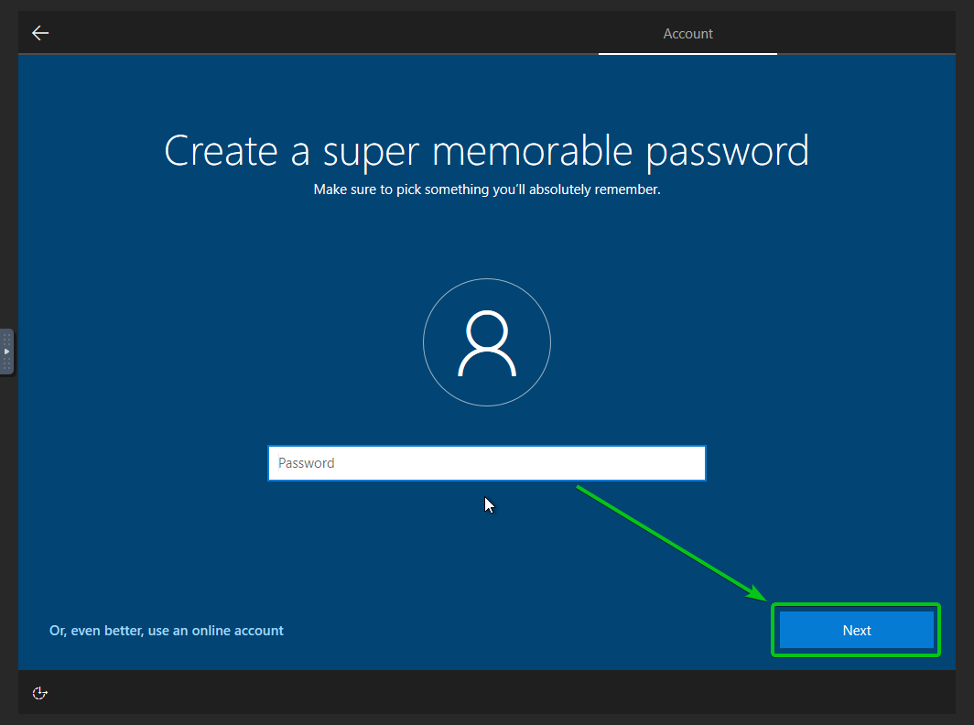Click the Next button
974x725 pixels.
point(857,630)
